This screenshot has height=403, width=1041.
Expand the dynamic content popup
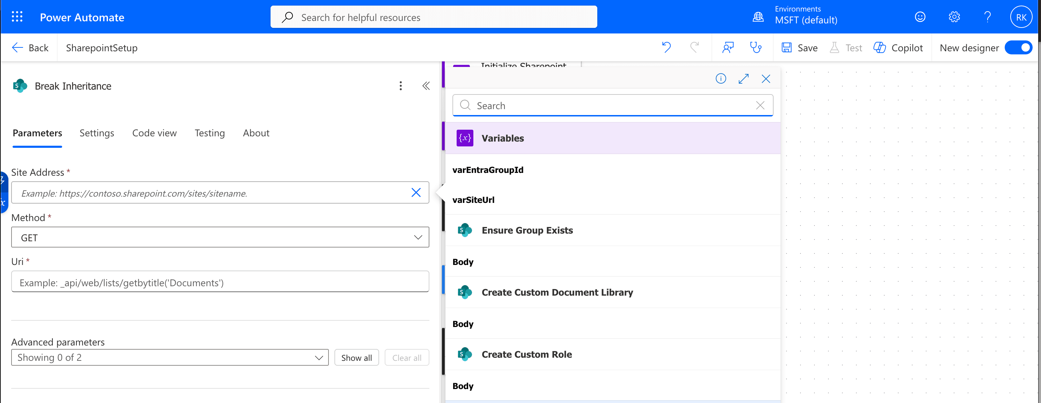click(743, 78)
